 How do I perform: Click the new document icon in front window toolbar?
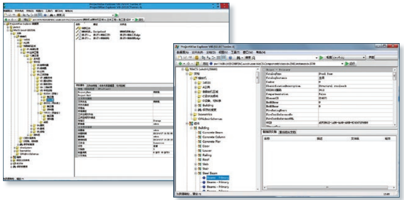180,58
